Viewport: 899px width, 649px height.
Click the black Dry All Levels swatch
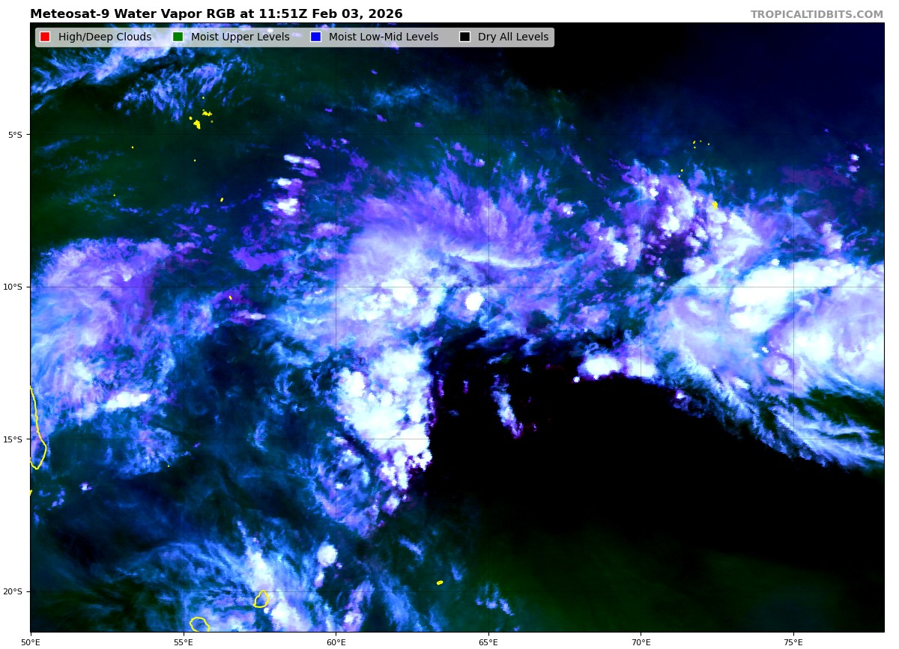point(464,37)
